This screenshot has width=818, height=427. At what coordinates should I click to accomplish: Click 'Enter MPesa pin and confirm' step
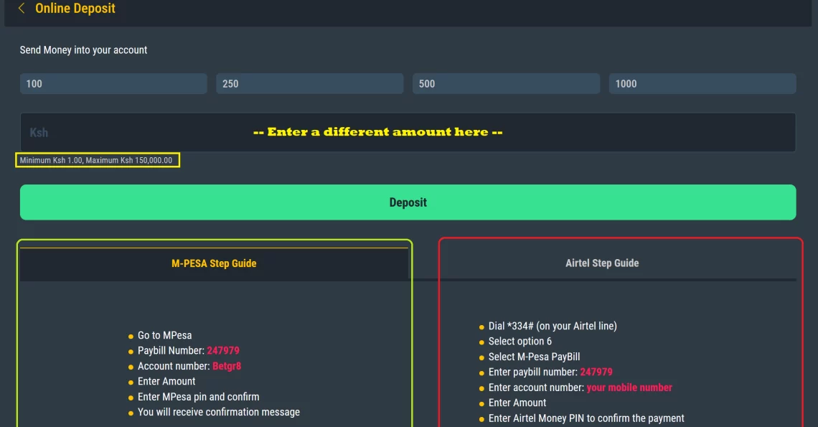[198, 397]
